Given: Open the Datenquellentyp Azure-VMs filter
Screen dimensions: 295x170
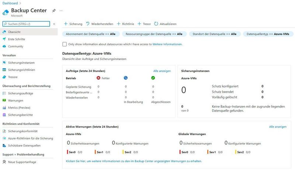Looking at the screenshot, I should pyautogui.click(x=268, y=34).
